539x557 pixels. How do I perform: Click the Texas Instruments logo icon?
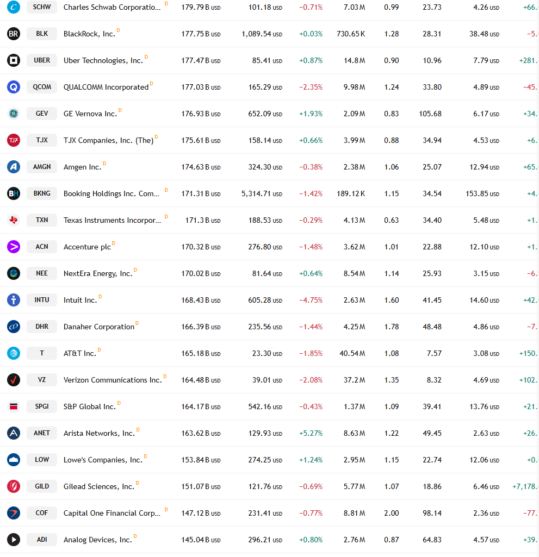tap(14, 220)
